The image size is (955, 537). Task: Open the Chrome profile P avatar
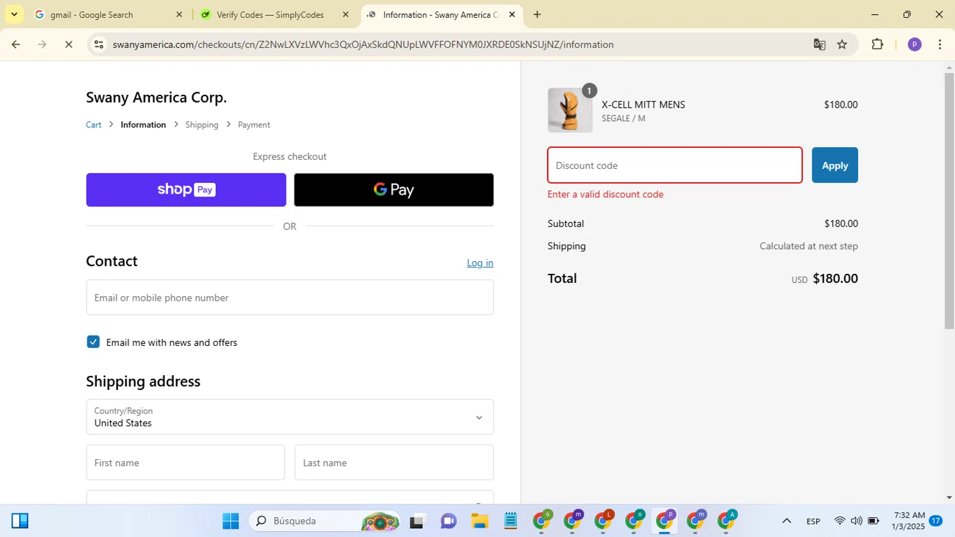915,45
